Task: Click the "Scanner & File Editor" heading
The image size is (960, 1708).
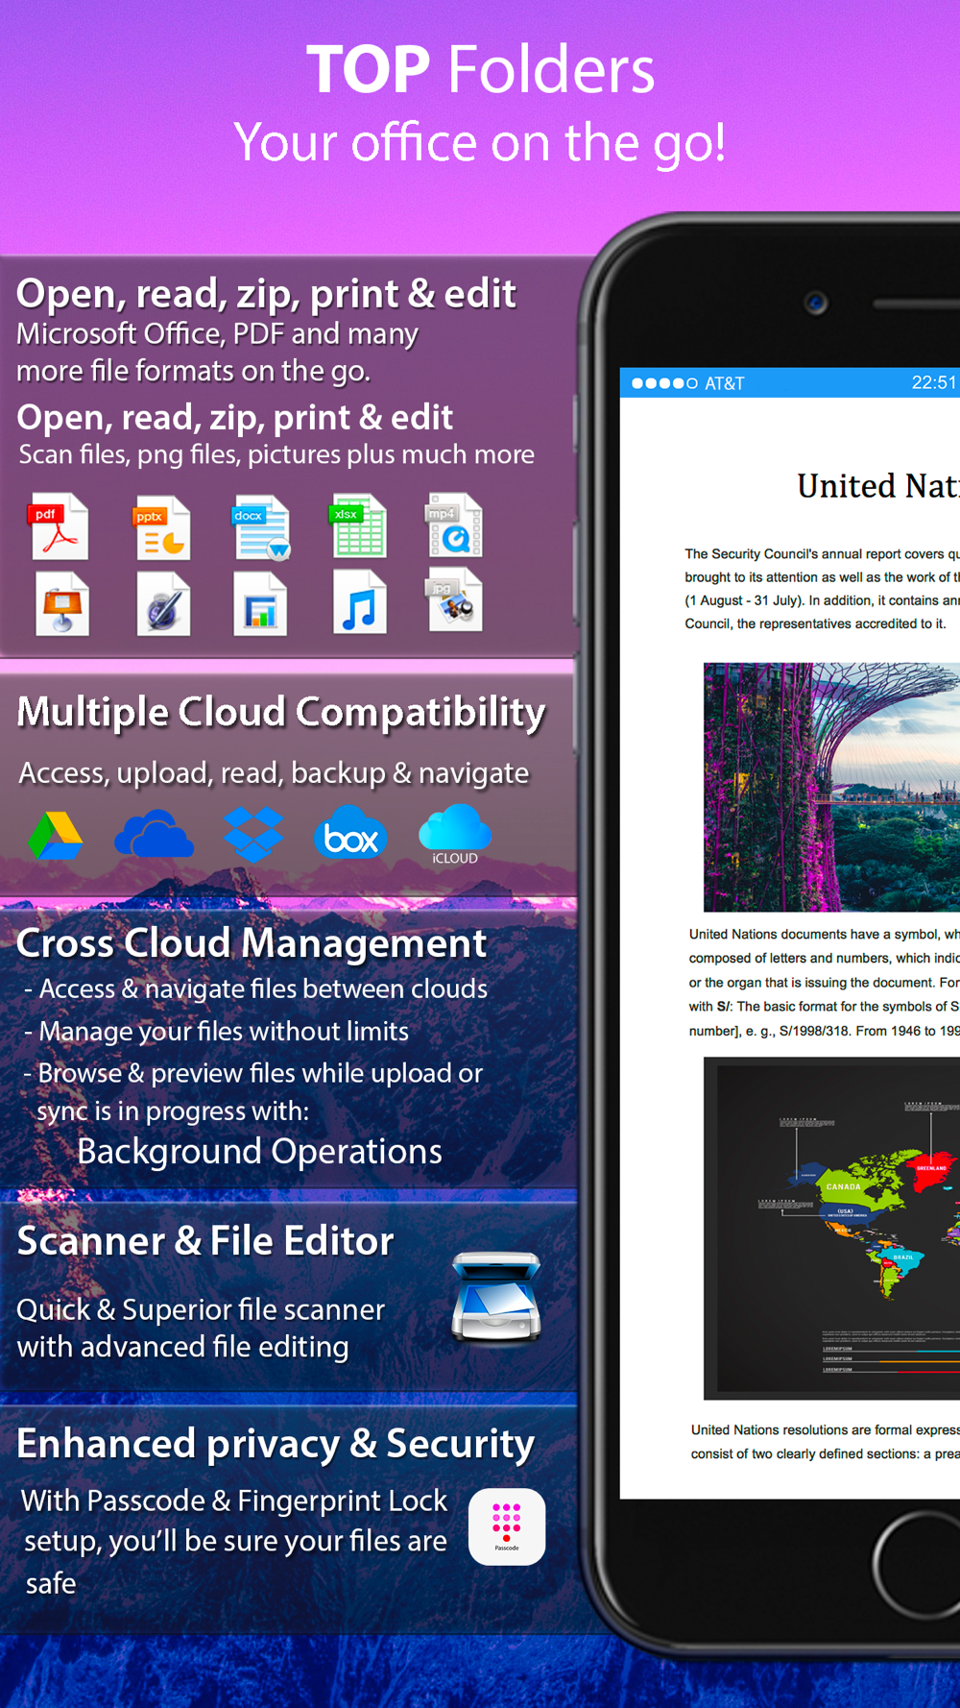Action: coord(205,1241)
